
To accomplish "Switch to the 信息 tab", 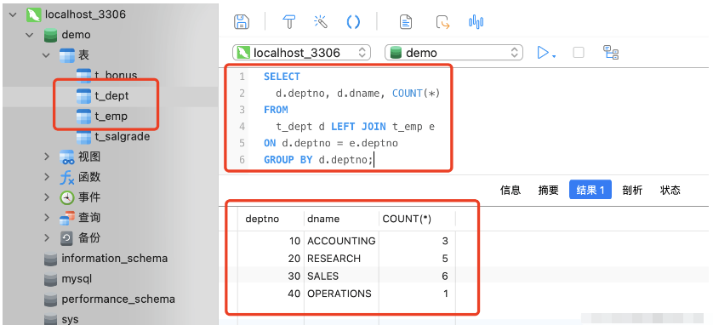I will click(x=511, y=190).
